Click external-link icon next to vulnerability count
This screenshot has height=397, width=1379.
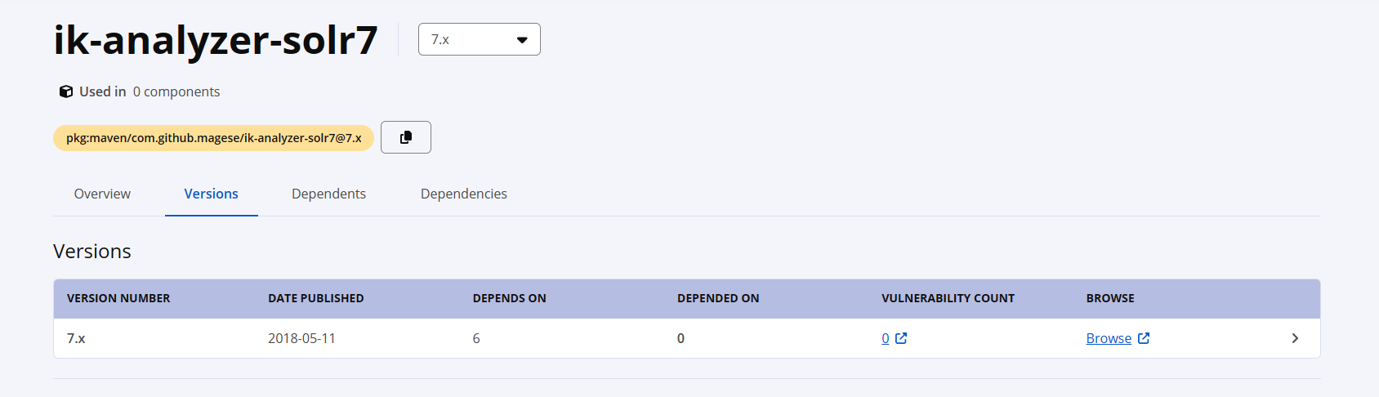click(901, 338)
